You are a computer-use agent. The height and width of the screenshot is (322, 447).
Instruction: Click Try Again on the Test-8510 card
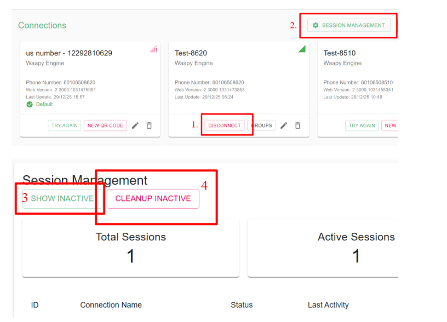pos(362,125)
